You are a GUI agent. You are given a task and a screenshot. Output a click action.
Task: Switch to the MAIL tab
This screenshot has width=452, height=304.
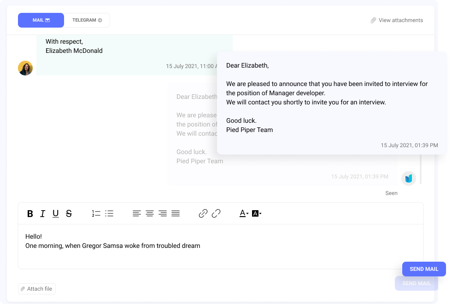[41, 20]
